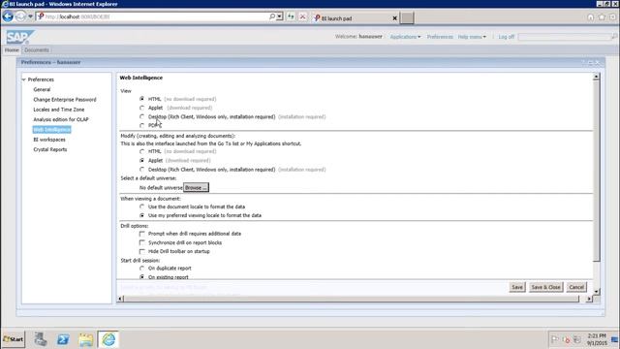Select Change Enterprise Password
620x349 pixels.
65,99
